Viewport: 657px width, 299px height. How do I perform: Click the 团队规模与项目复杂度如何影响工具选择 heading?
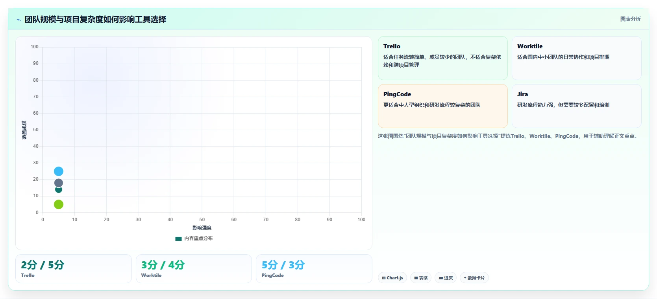(95, 19)
